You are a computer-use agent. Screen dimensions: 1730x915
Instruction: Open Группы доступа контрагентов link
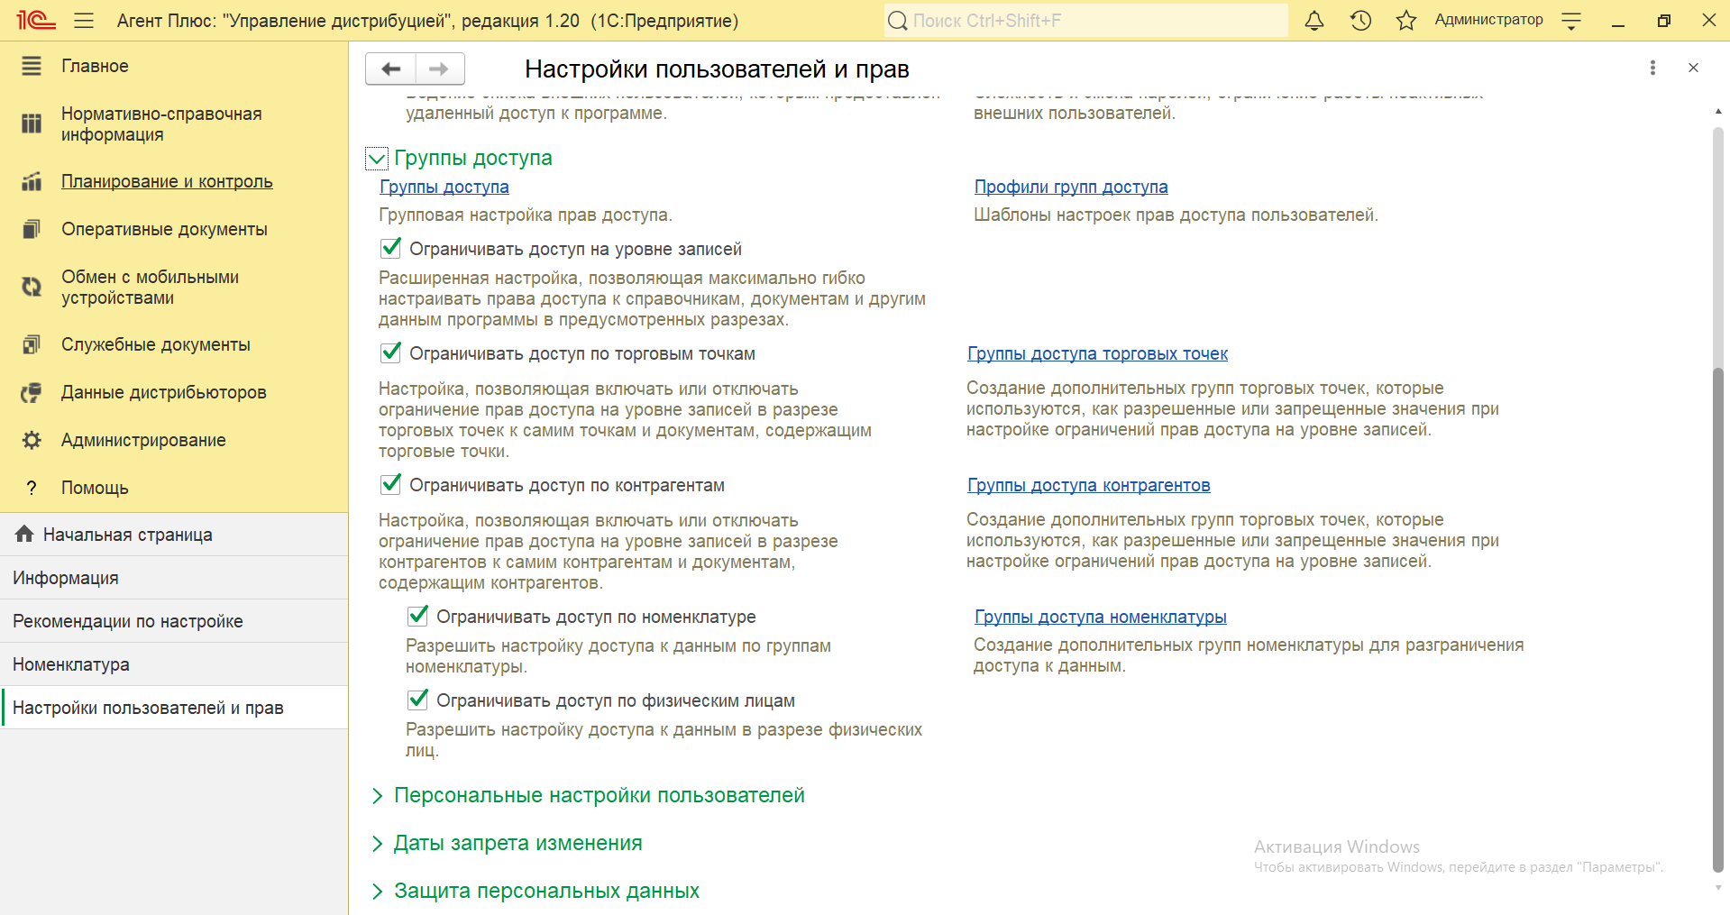tap(1089, 485)
